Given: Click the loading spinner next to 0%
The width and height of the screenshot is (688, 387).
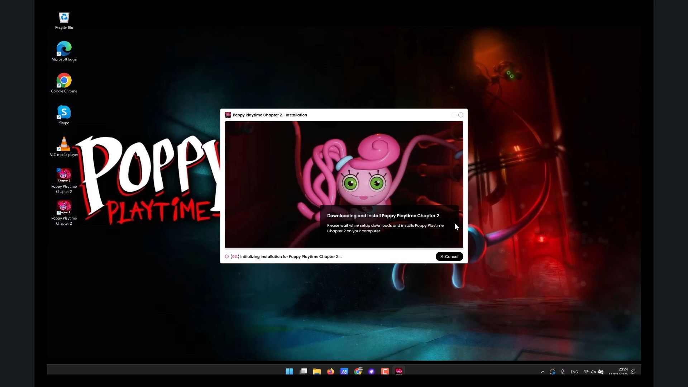Looking at the screenshot, I should [227, 257].
